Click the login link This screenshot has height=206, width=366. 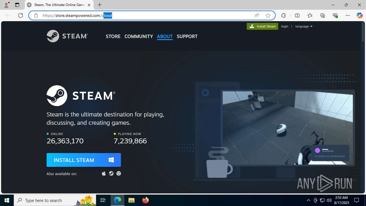tap(285, 26)
